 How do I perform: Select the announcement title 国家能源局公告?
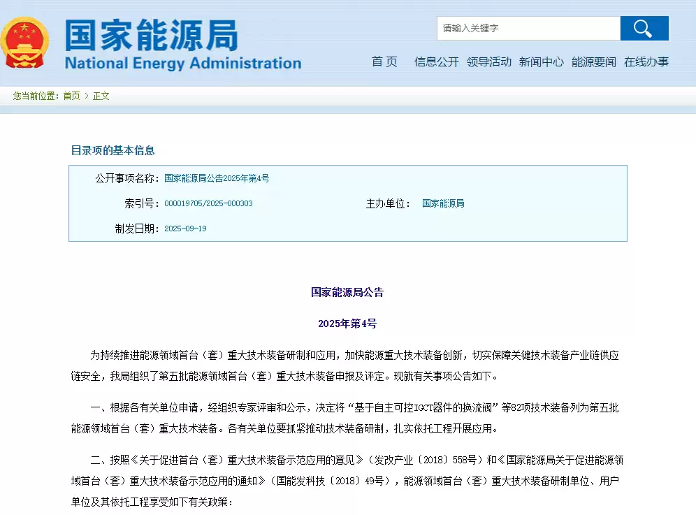coord(348,292)
